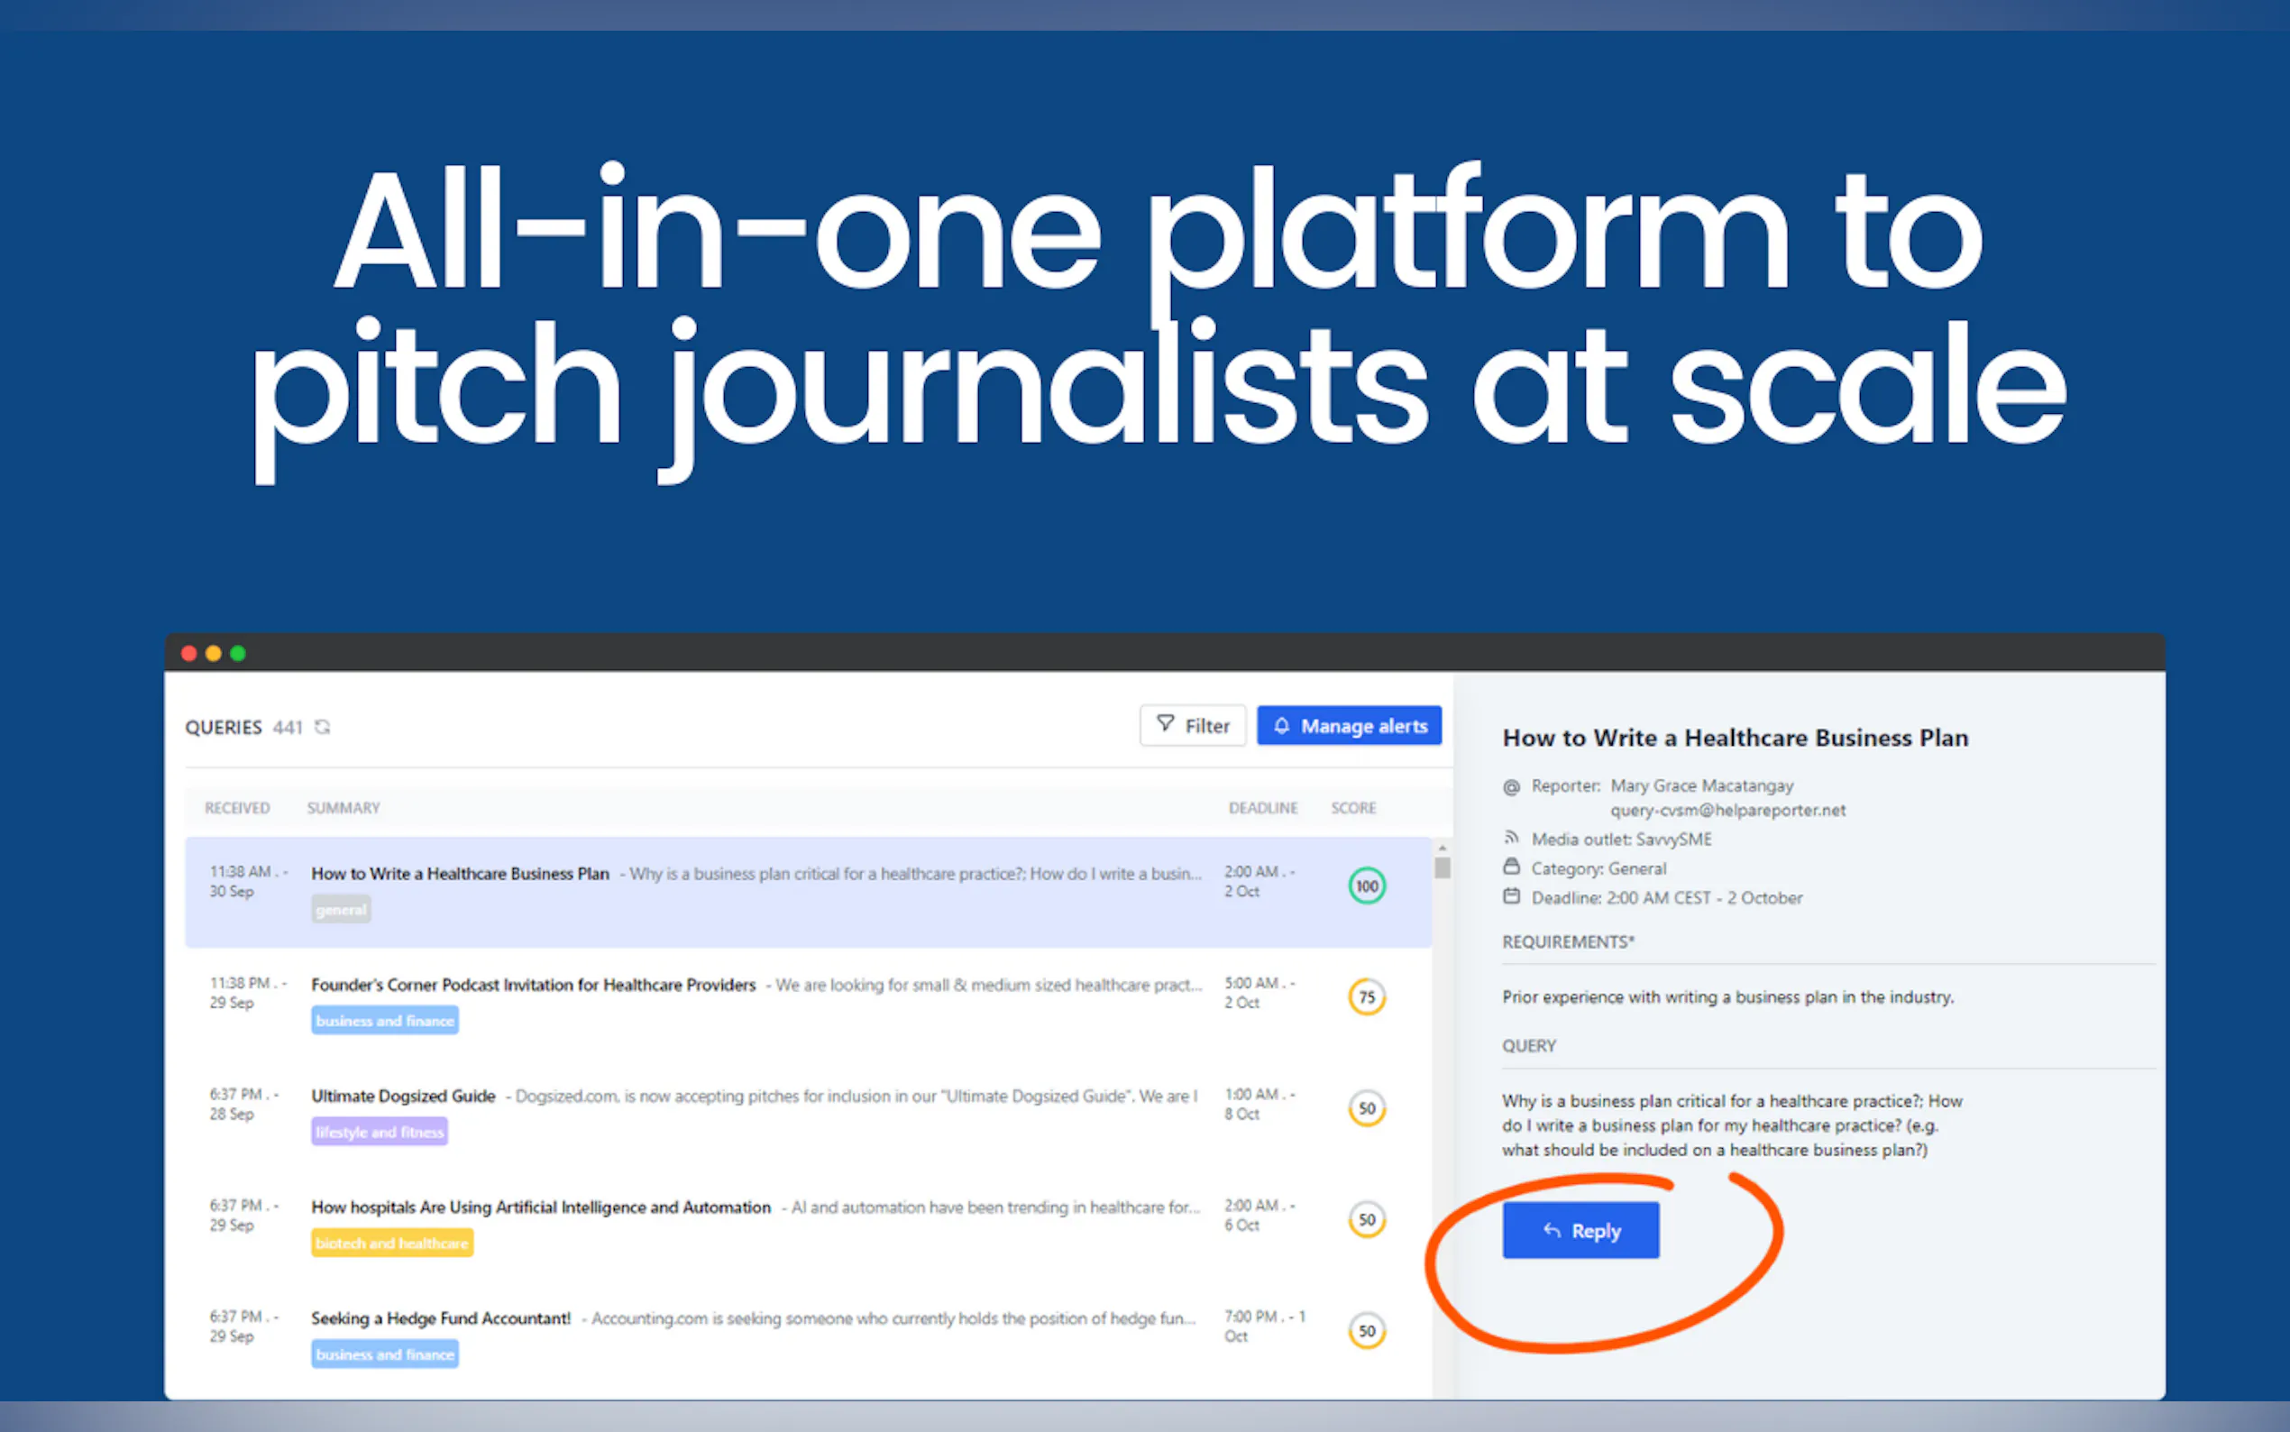Select the Ultimate Dogsized Guide query row
2290x1432 pixels.
pyautogui.click(x=403, y=1096)
